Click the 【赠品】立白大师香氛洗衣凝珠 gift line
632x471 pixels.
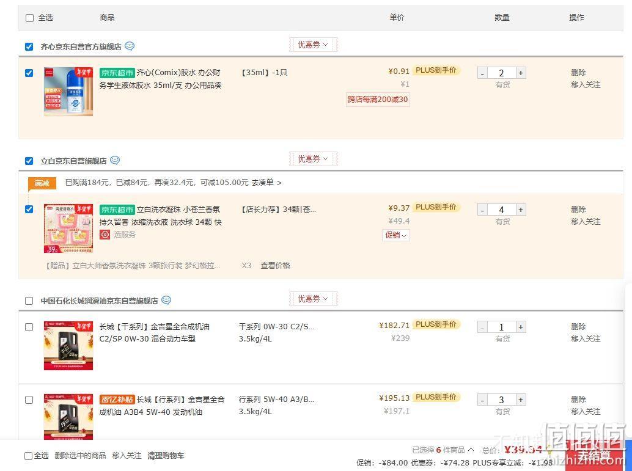pos(133,266)
